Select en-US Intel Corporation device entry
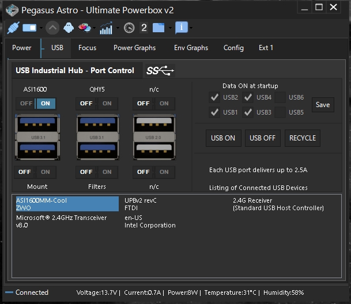Screen dimensions: 351x304 pyautogui.click(x=150, y=221)
